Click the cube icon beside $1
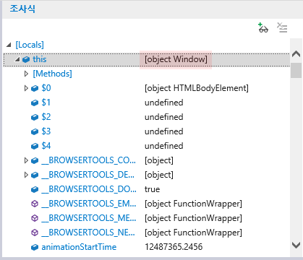Viewport: 303px width, 260px height. tap(35, 103)
